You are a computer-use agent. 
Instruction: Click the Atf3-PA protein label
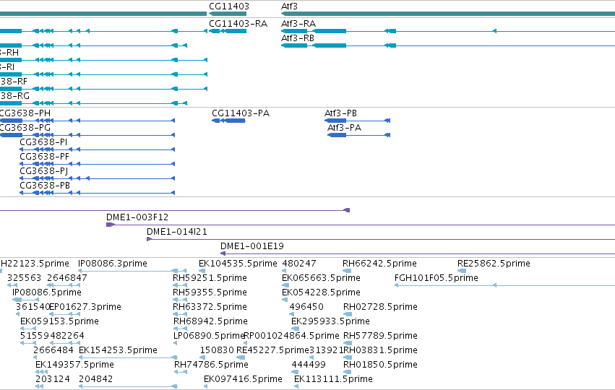click(x=345, y=128)
